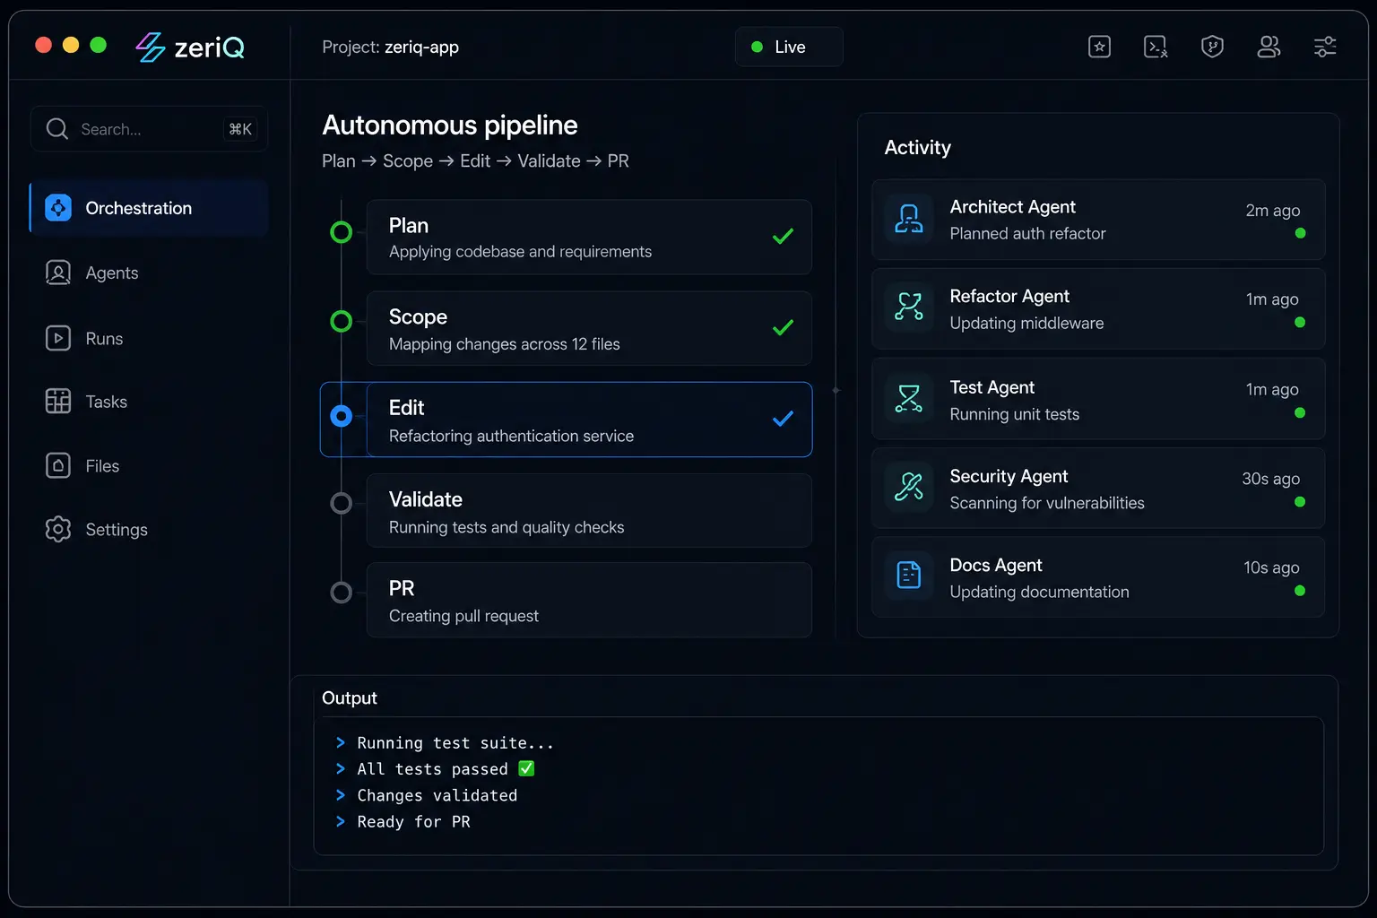Open the sliders preferences icon in header

[1325, 47]
